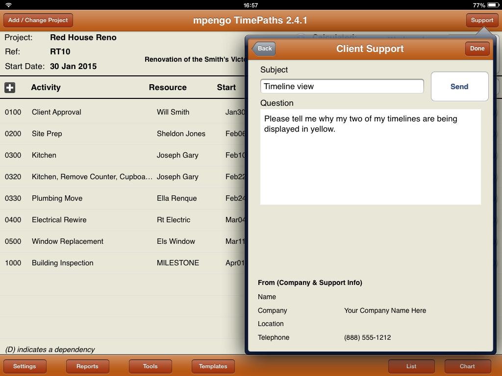Go back using the Back arrow button
This screenshot has height=376, width=502.
click(264, 48)
